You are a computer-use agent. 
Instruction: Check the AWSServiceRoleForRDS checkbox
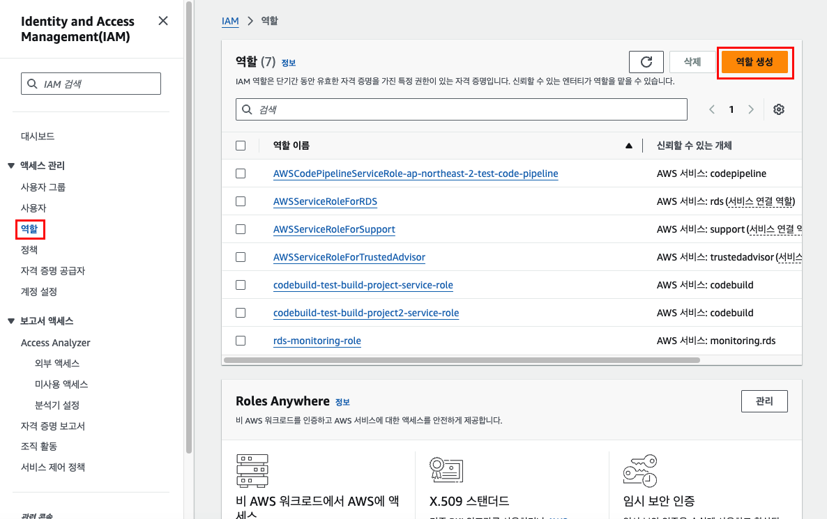(241, 201)
